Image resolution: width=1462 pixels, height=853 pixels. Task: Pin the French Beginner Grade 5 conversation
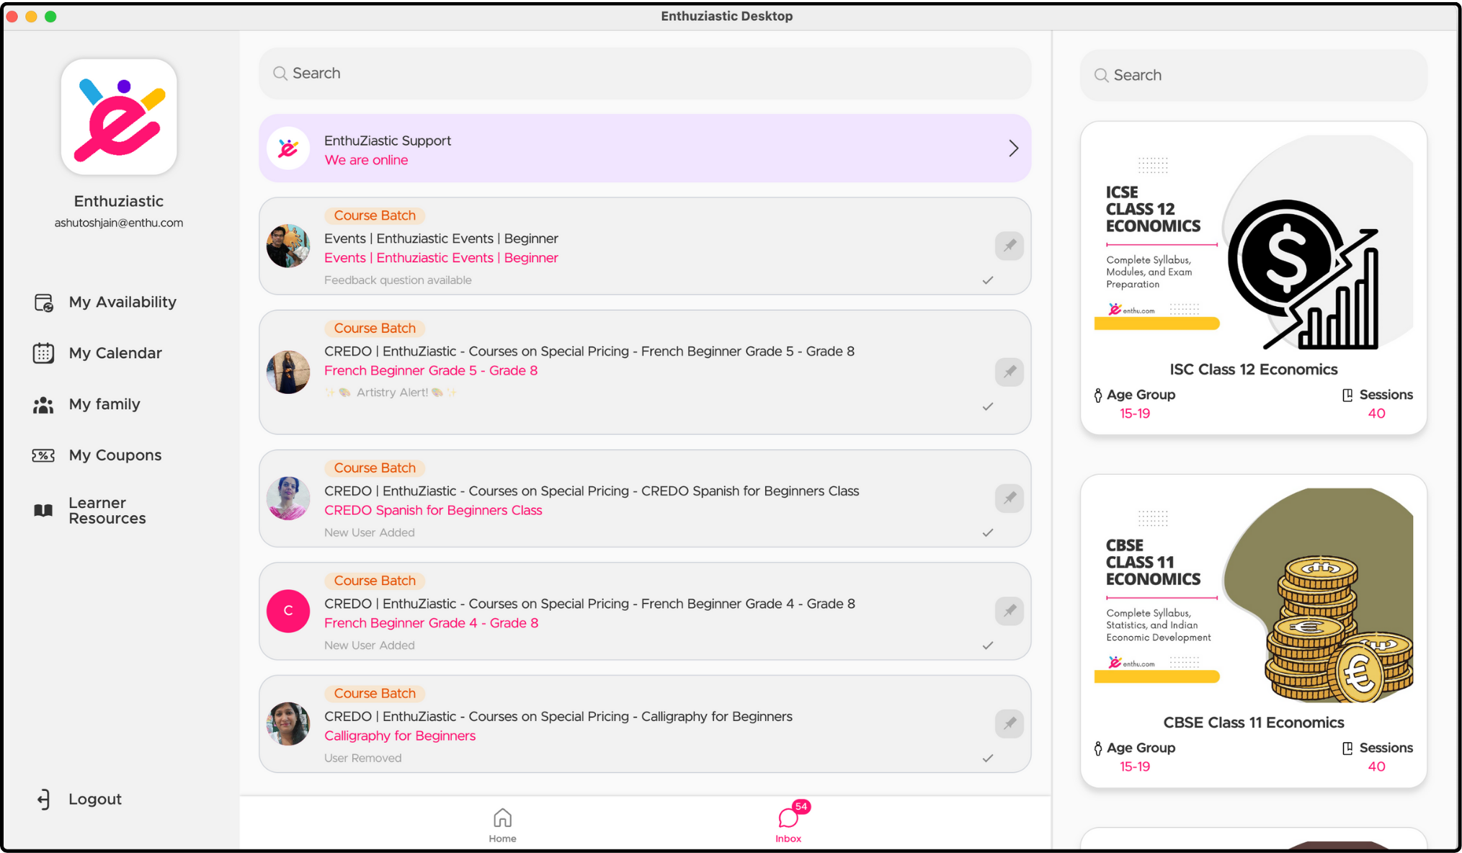(1009, 372)
